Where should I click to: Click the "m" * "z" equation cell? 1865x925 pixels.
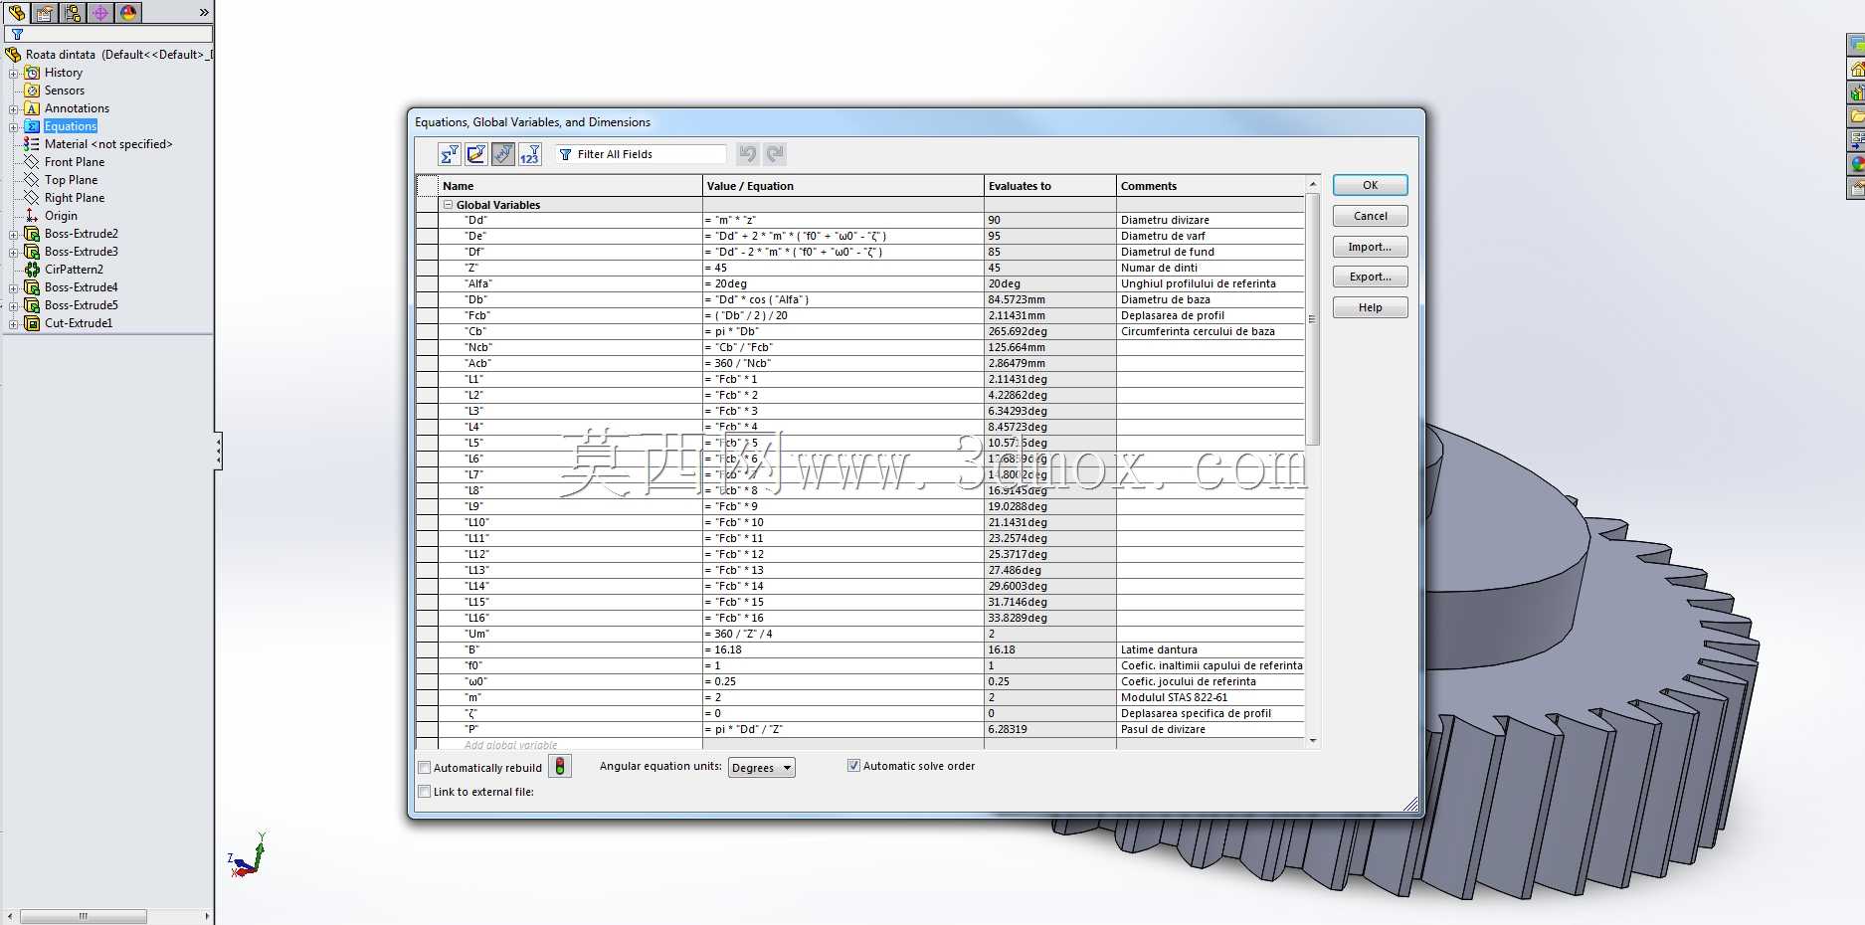pyautogui.click(x=843, y=220)
